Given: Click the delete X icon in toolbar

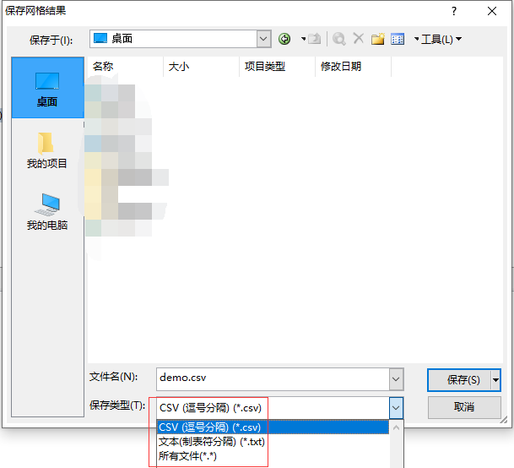Looking at the screenshot, I should pos(359,38).
